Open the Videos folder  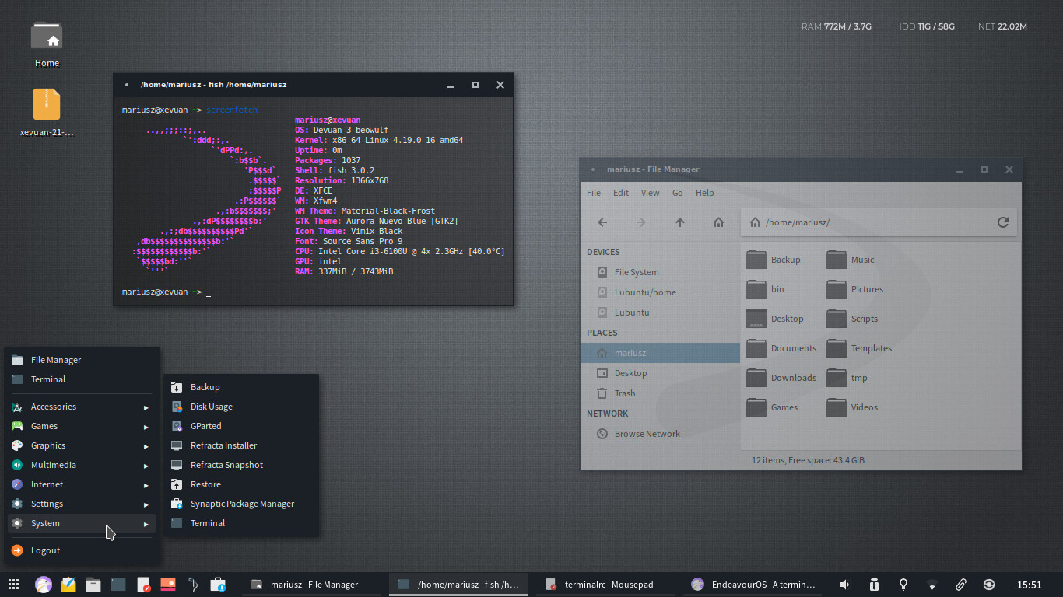click(x=851, y=407)
